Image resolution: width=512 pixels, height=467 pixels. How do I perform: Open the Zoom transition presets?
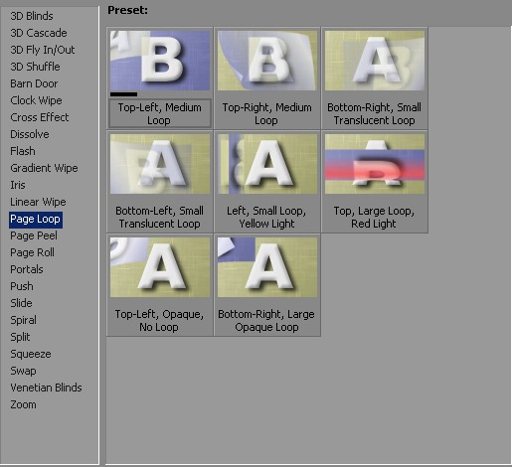[x=23, y=404]
